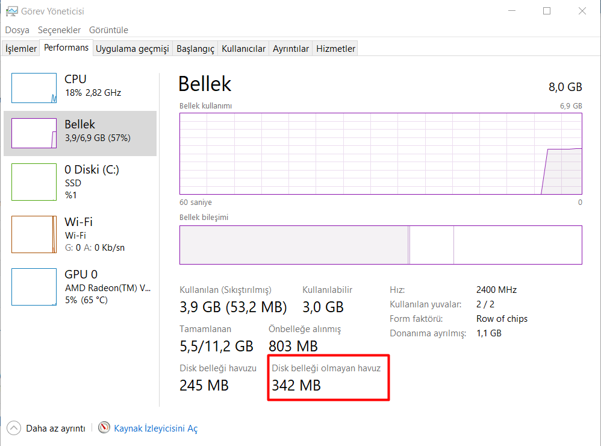Switch to the İşlemler tab
Screen dimensions: 601x446
click(21, 49)
